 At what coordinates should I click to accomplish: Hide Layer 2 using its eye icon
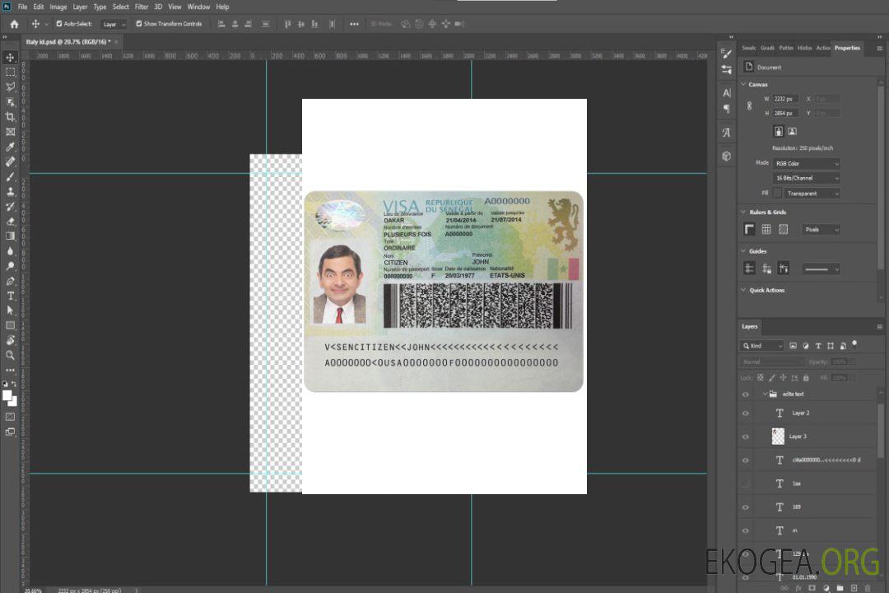746,413
